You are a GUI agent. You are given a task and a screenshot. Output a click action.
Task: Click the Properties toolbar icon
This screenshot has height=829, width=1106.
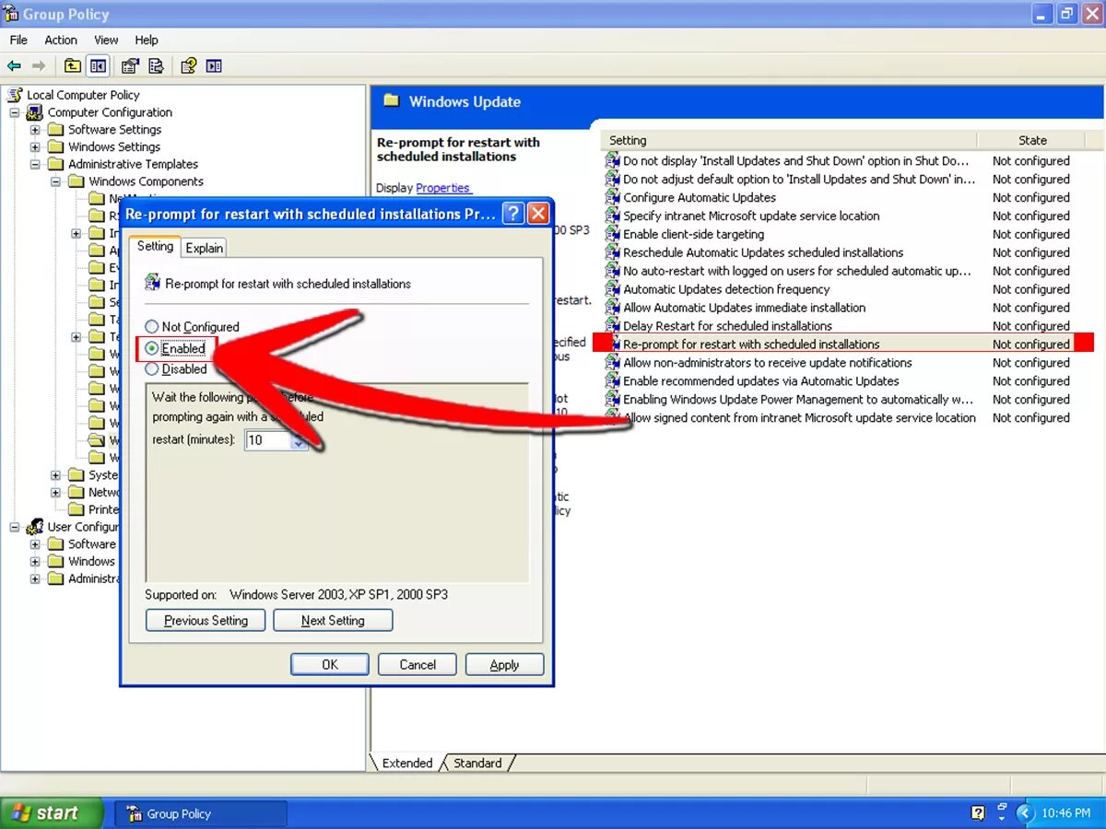pyautogui.click(x=130, y=66)
